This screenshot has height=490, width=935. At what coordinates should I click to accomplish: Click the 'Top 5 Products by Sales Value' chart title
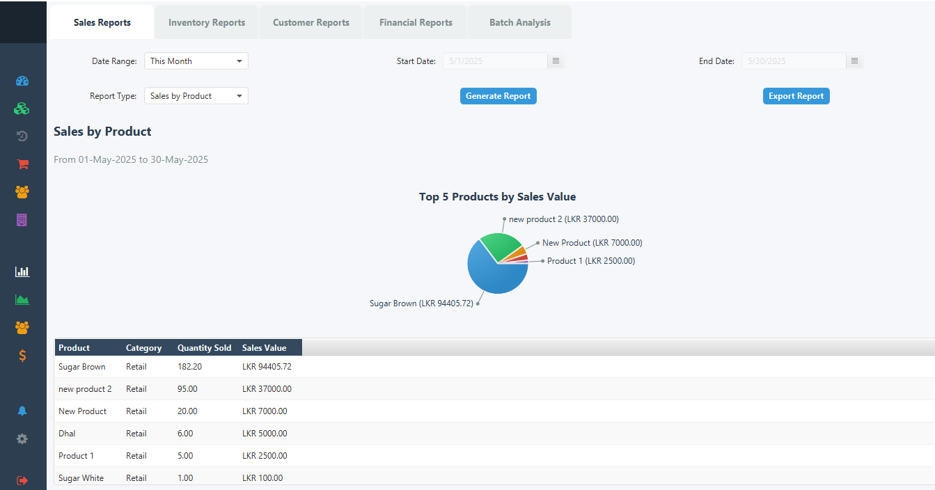click(497, 196)
